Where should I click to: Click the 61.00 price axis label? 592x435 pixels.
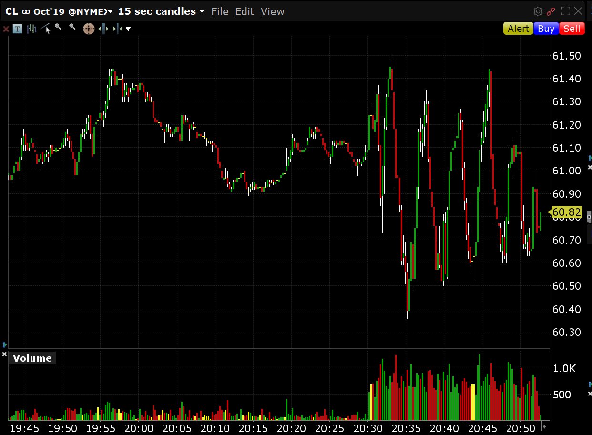pos(566,171)
